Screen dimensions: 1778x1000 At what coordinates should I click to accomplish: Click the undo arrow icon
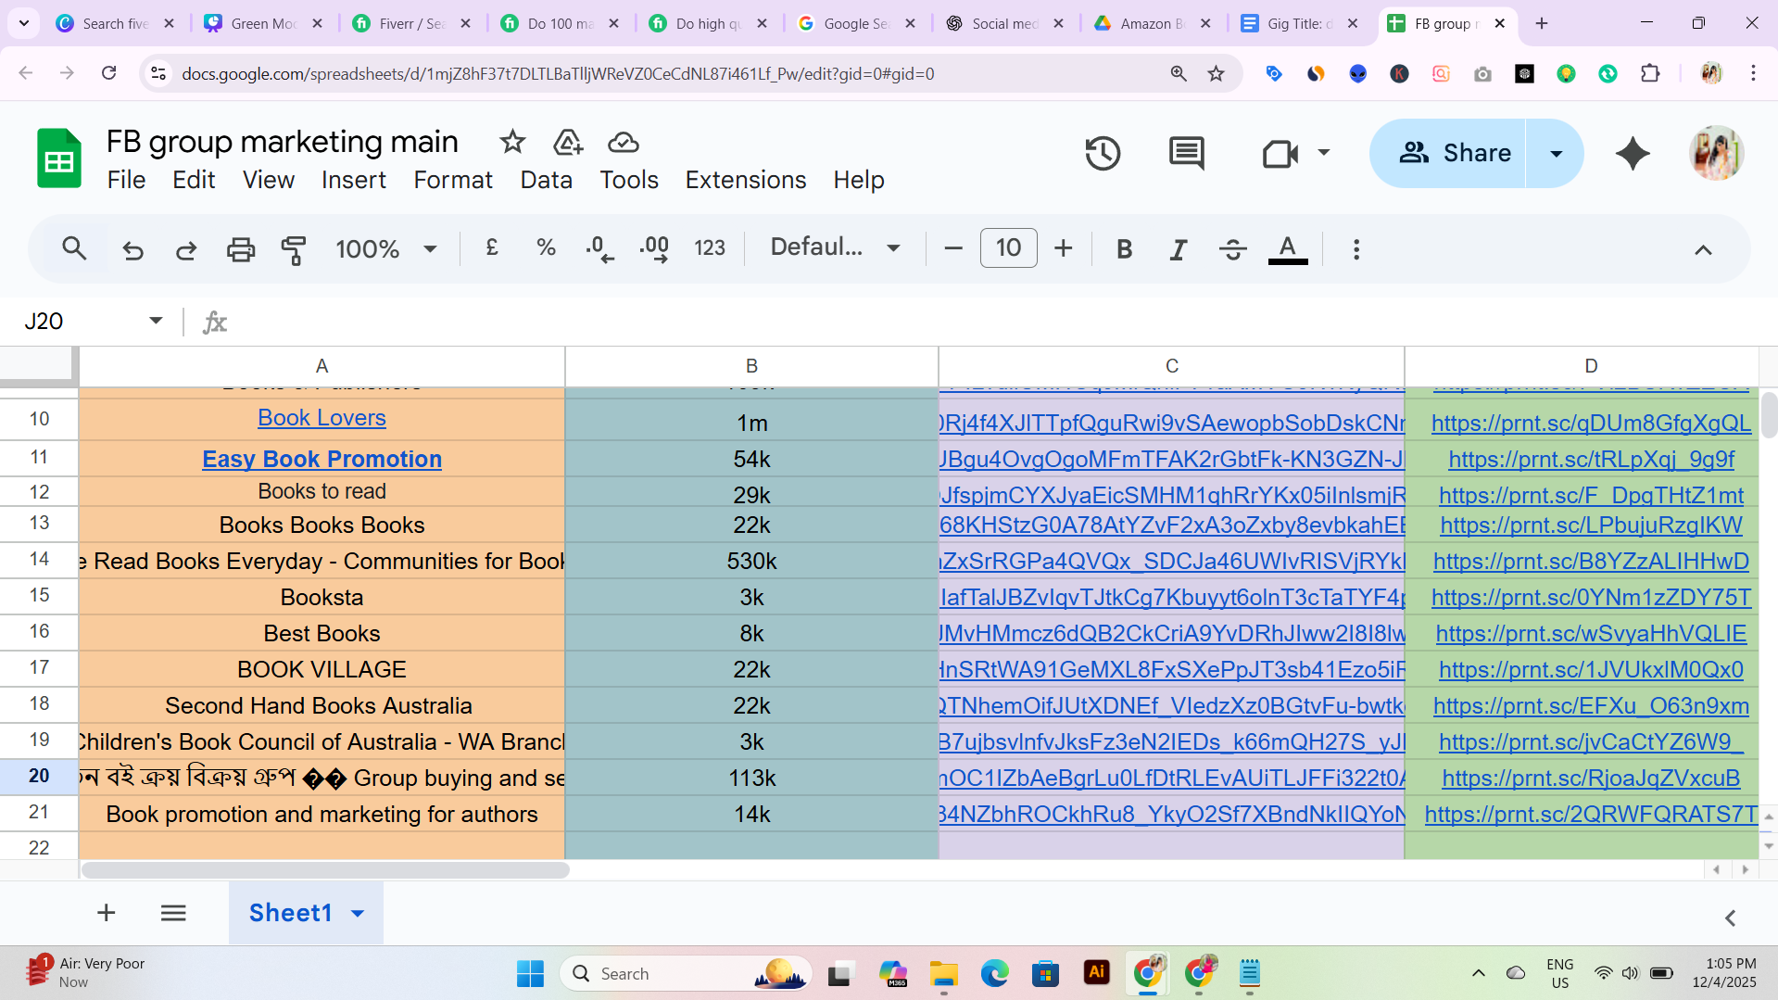point(133,249)
